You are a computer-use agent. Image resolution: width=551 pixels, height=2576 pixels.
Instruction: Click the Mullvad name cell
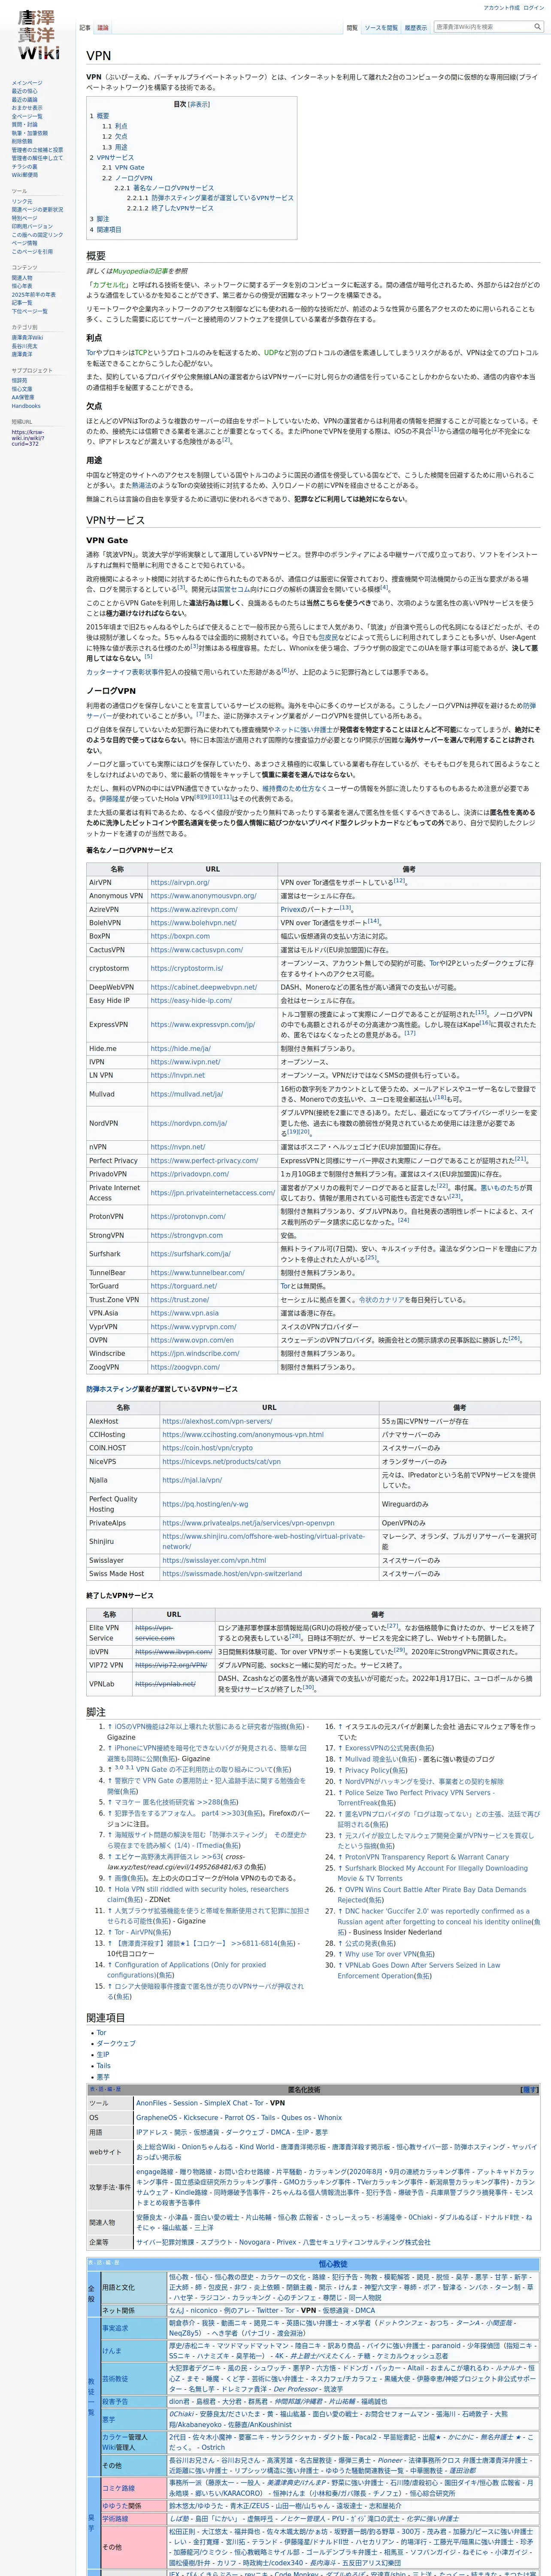pyautogui.click(x=117, y=1094)
